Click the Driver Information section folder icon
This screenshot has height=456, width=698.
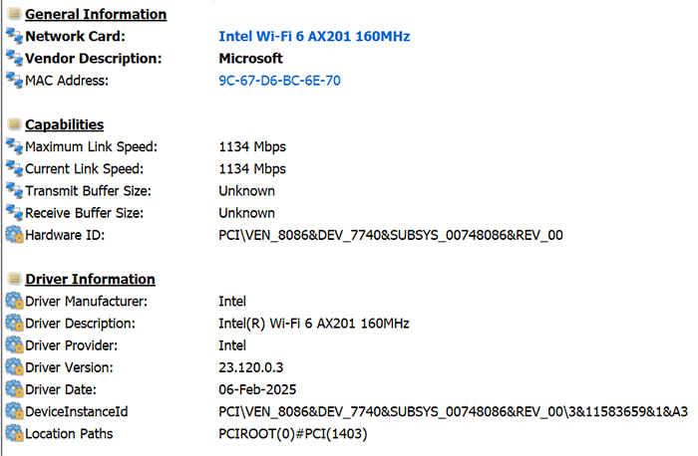pyautogui.click(x=14, y=279)
